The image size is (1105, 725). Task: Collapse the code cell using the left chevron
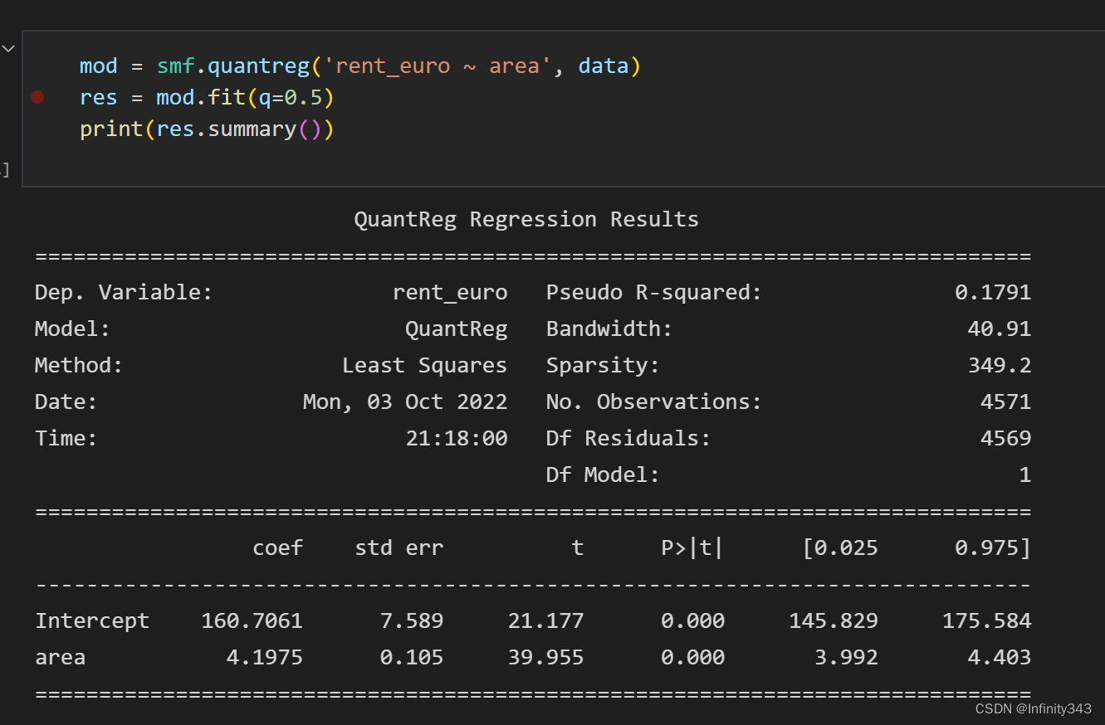pos(8,49)
